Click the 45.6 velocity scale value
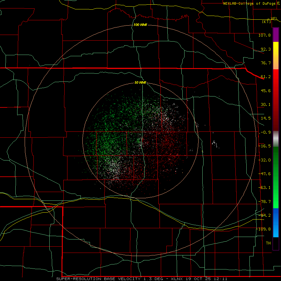 coord(266,91)
